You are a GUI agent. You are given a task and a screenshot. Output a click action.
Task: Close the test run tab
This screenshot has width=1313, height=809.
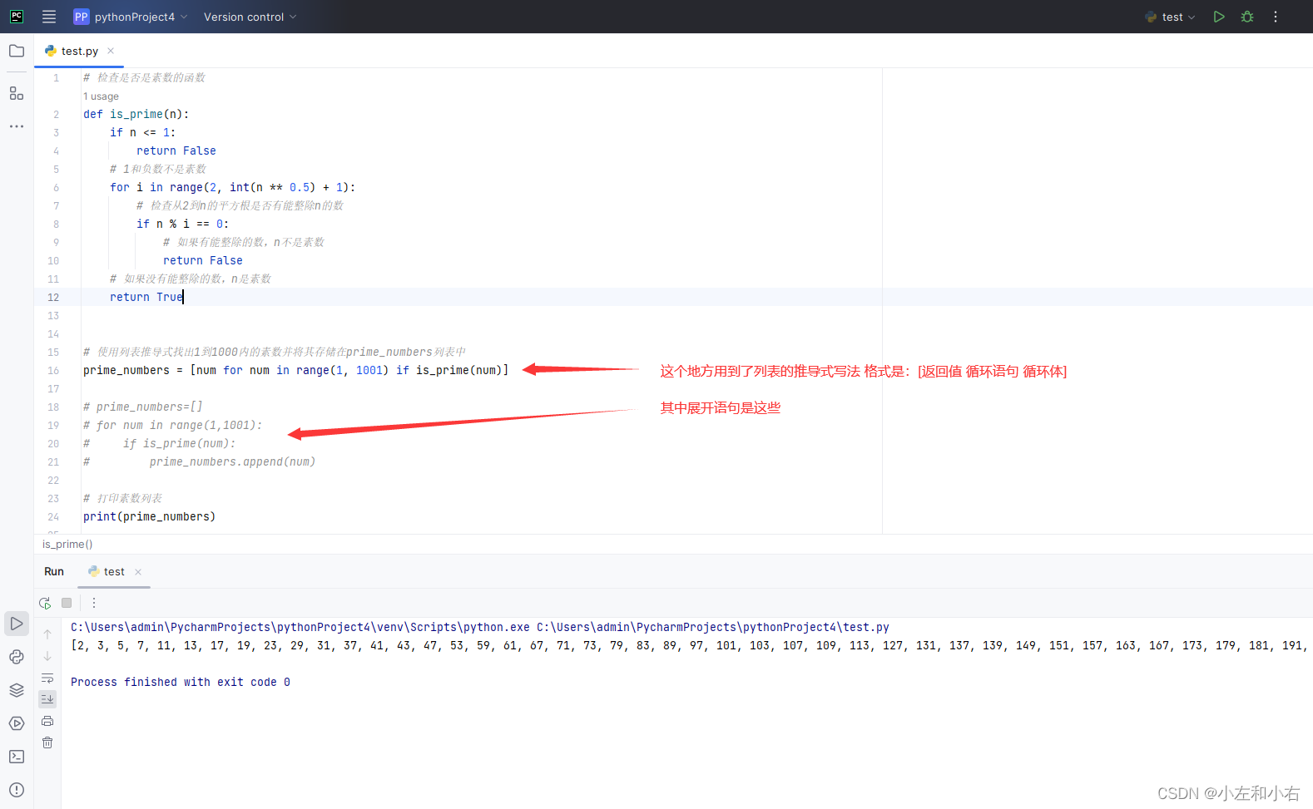pos(138,572)
